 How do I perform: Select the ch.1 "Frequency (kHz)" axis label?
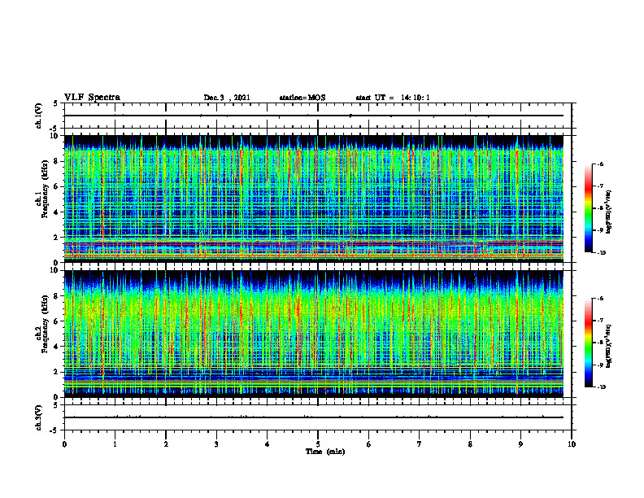[x=45, y=189]
